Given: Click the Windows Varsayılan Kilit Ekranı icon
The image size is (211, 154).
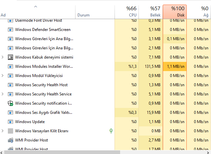Looking at the screenshot, I should (10, 131).
